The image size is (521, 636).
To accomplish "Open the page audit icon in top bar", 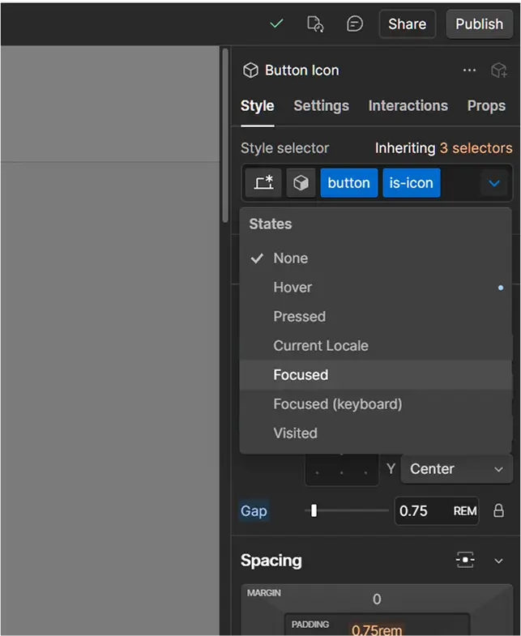I will tap(315, 24).
